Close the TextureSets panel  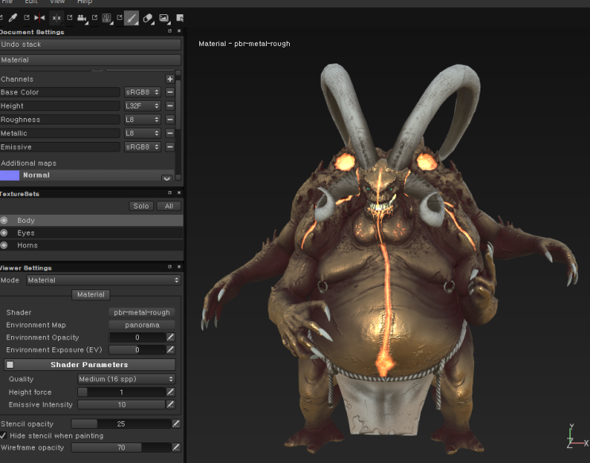coord(179,193)
